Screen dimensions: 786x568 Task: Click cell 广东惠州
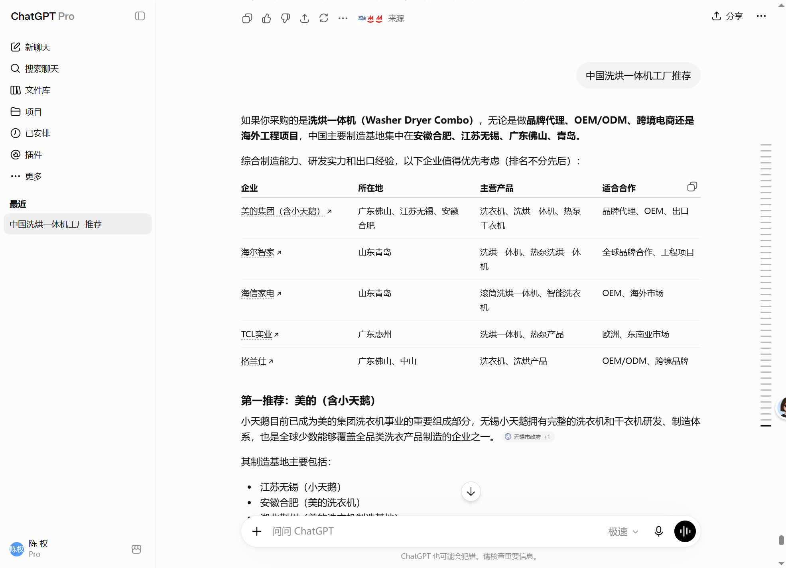pyautogui.click(x=375, y=334)
